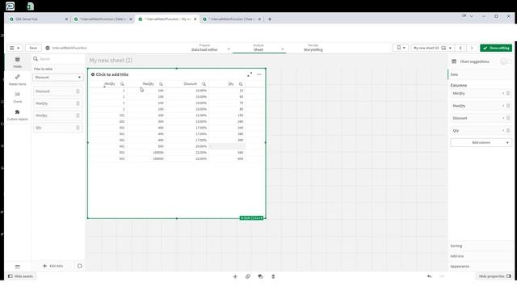Click drag handle of MaxQty column in properties
The image size is (517, 291).
508,106
